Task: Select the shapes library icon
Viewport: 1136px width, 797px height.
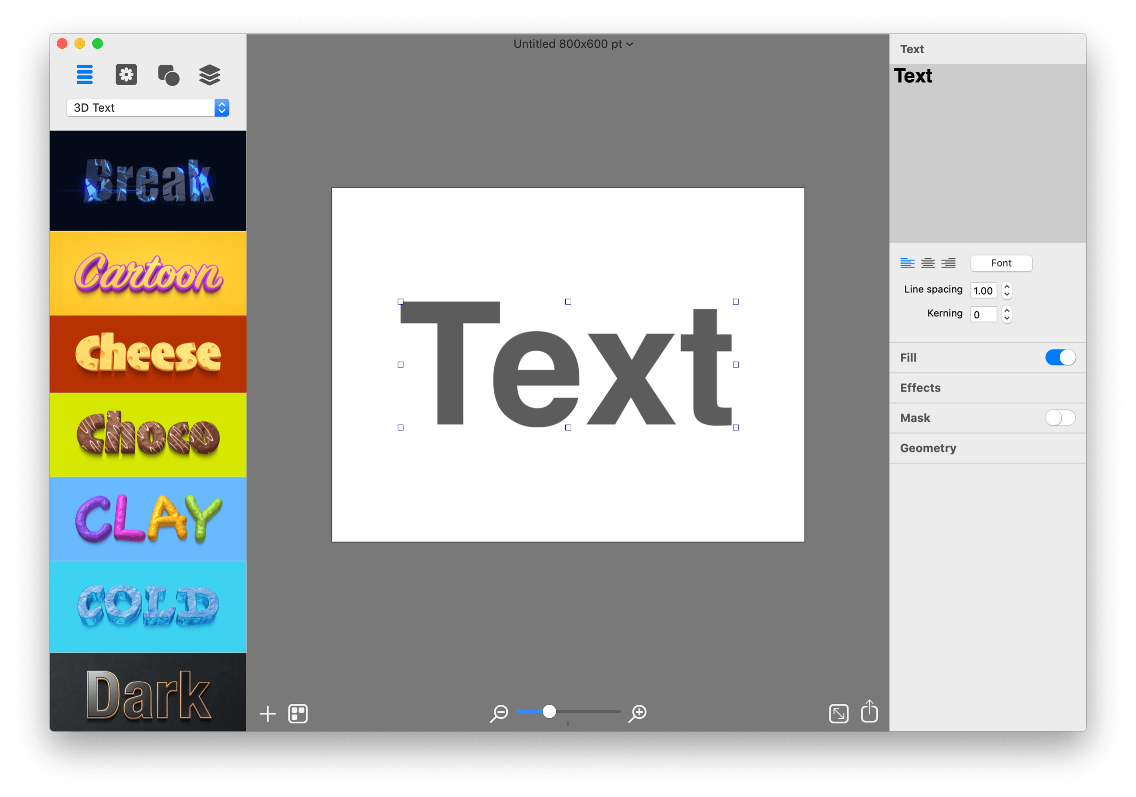Action: [x=168, y=75]
